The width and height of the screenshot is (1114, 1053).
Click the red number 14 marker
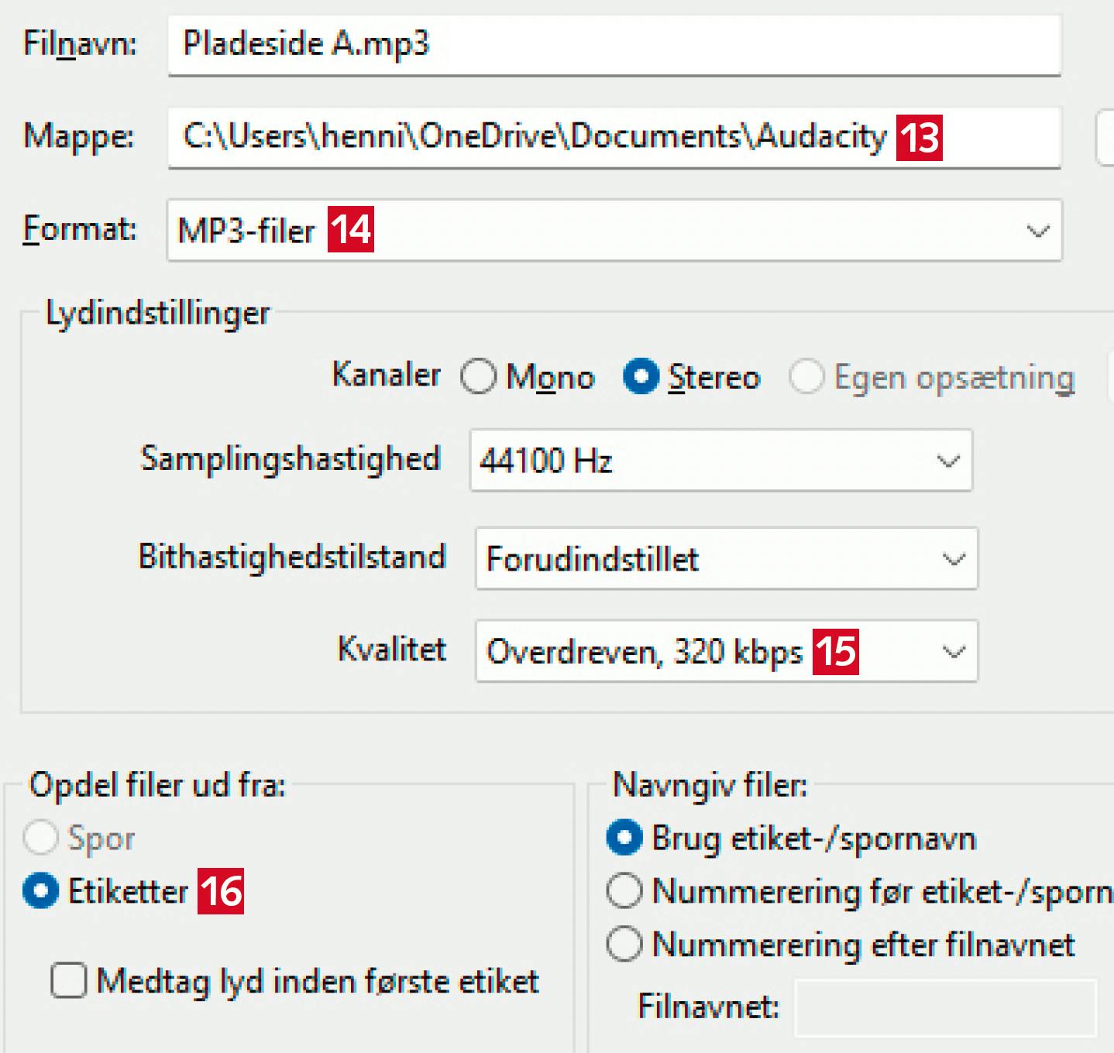coord(351,230)
